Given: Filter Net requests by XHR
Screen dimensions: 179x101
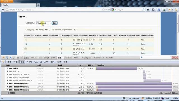Looking at the screenshot, I should coord(46,62).
